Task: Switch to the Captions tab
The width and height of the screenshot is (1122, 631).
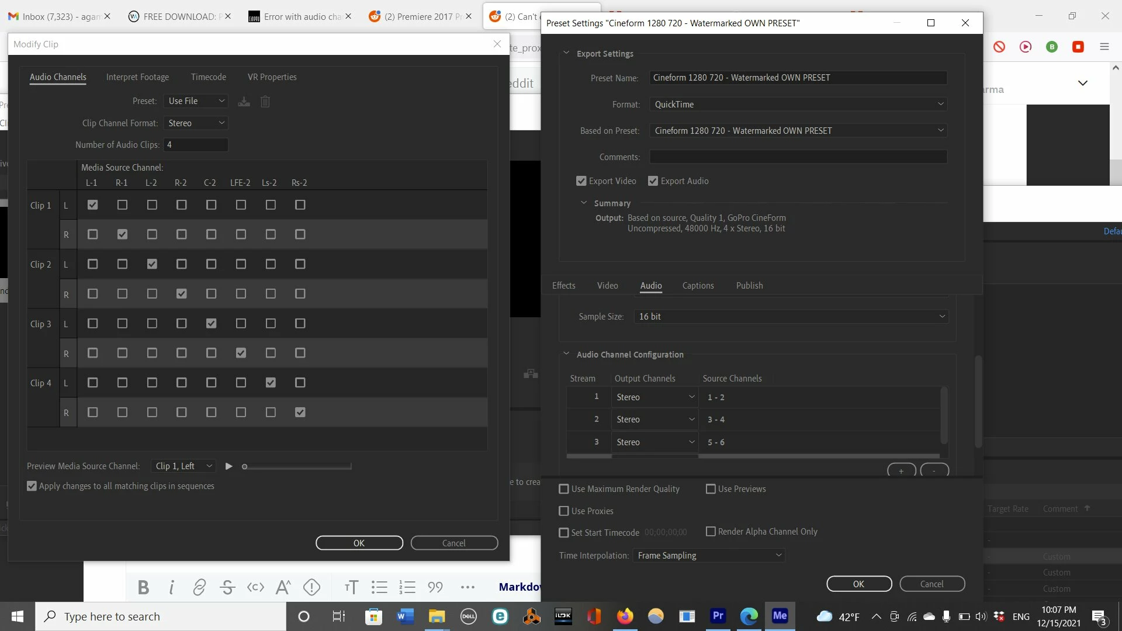Action: pyautogui.click(x=698, y=286)
